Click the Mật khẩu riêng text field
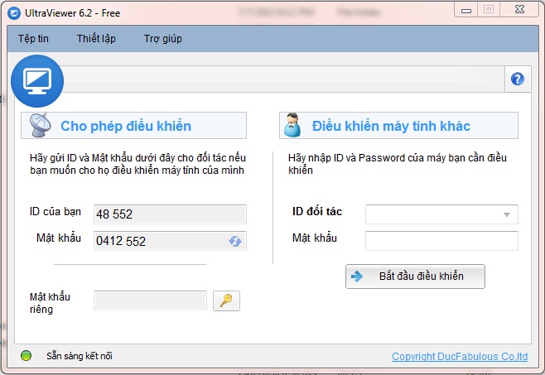Viewport: 545px width, 375px height. coord(150,300)
